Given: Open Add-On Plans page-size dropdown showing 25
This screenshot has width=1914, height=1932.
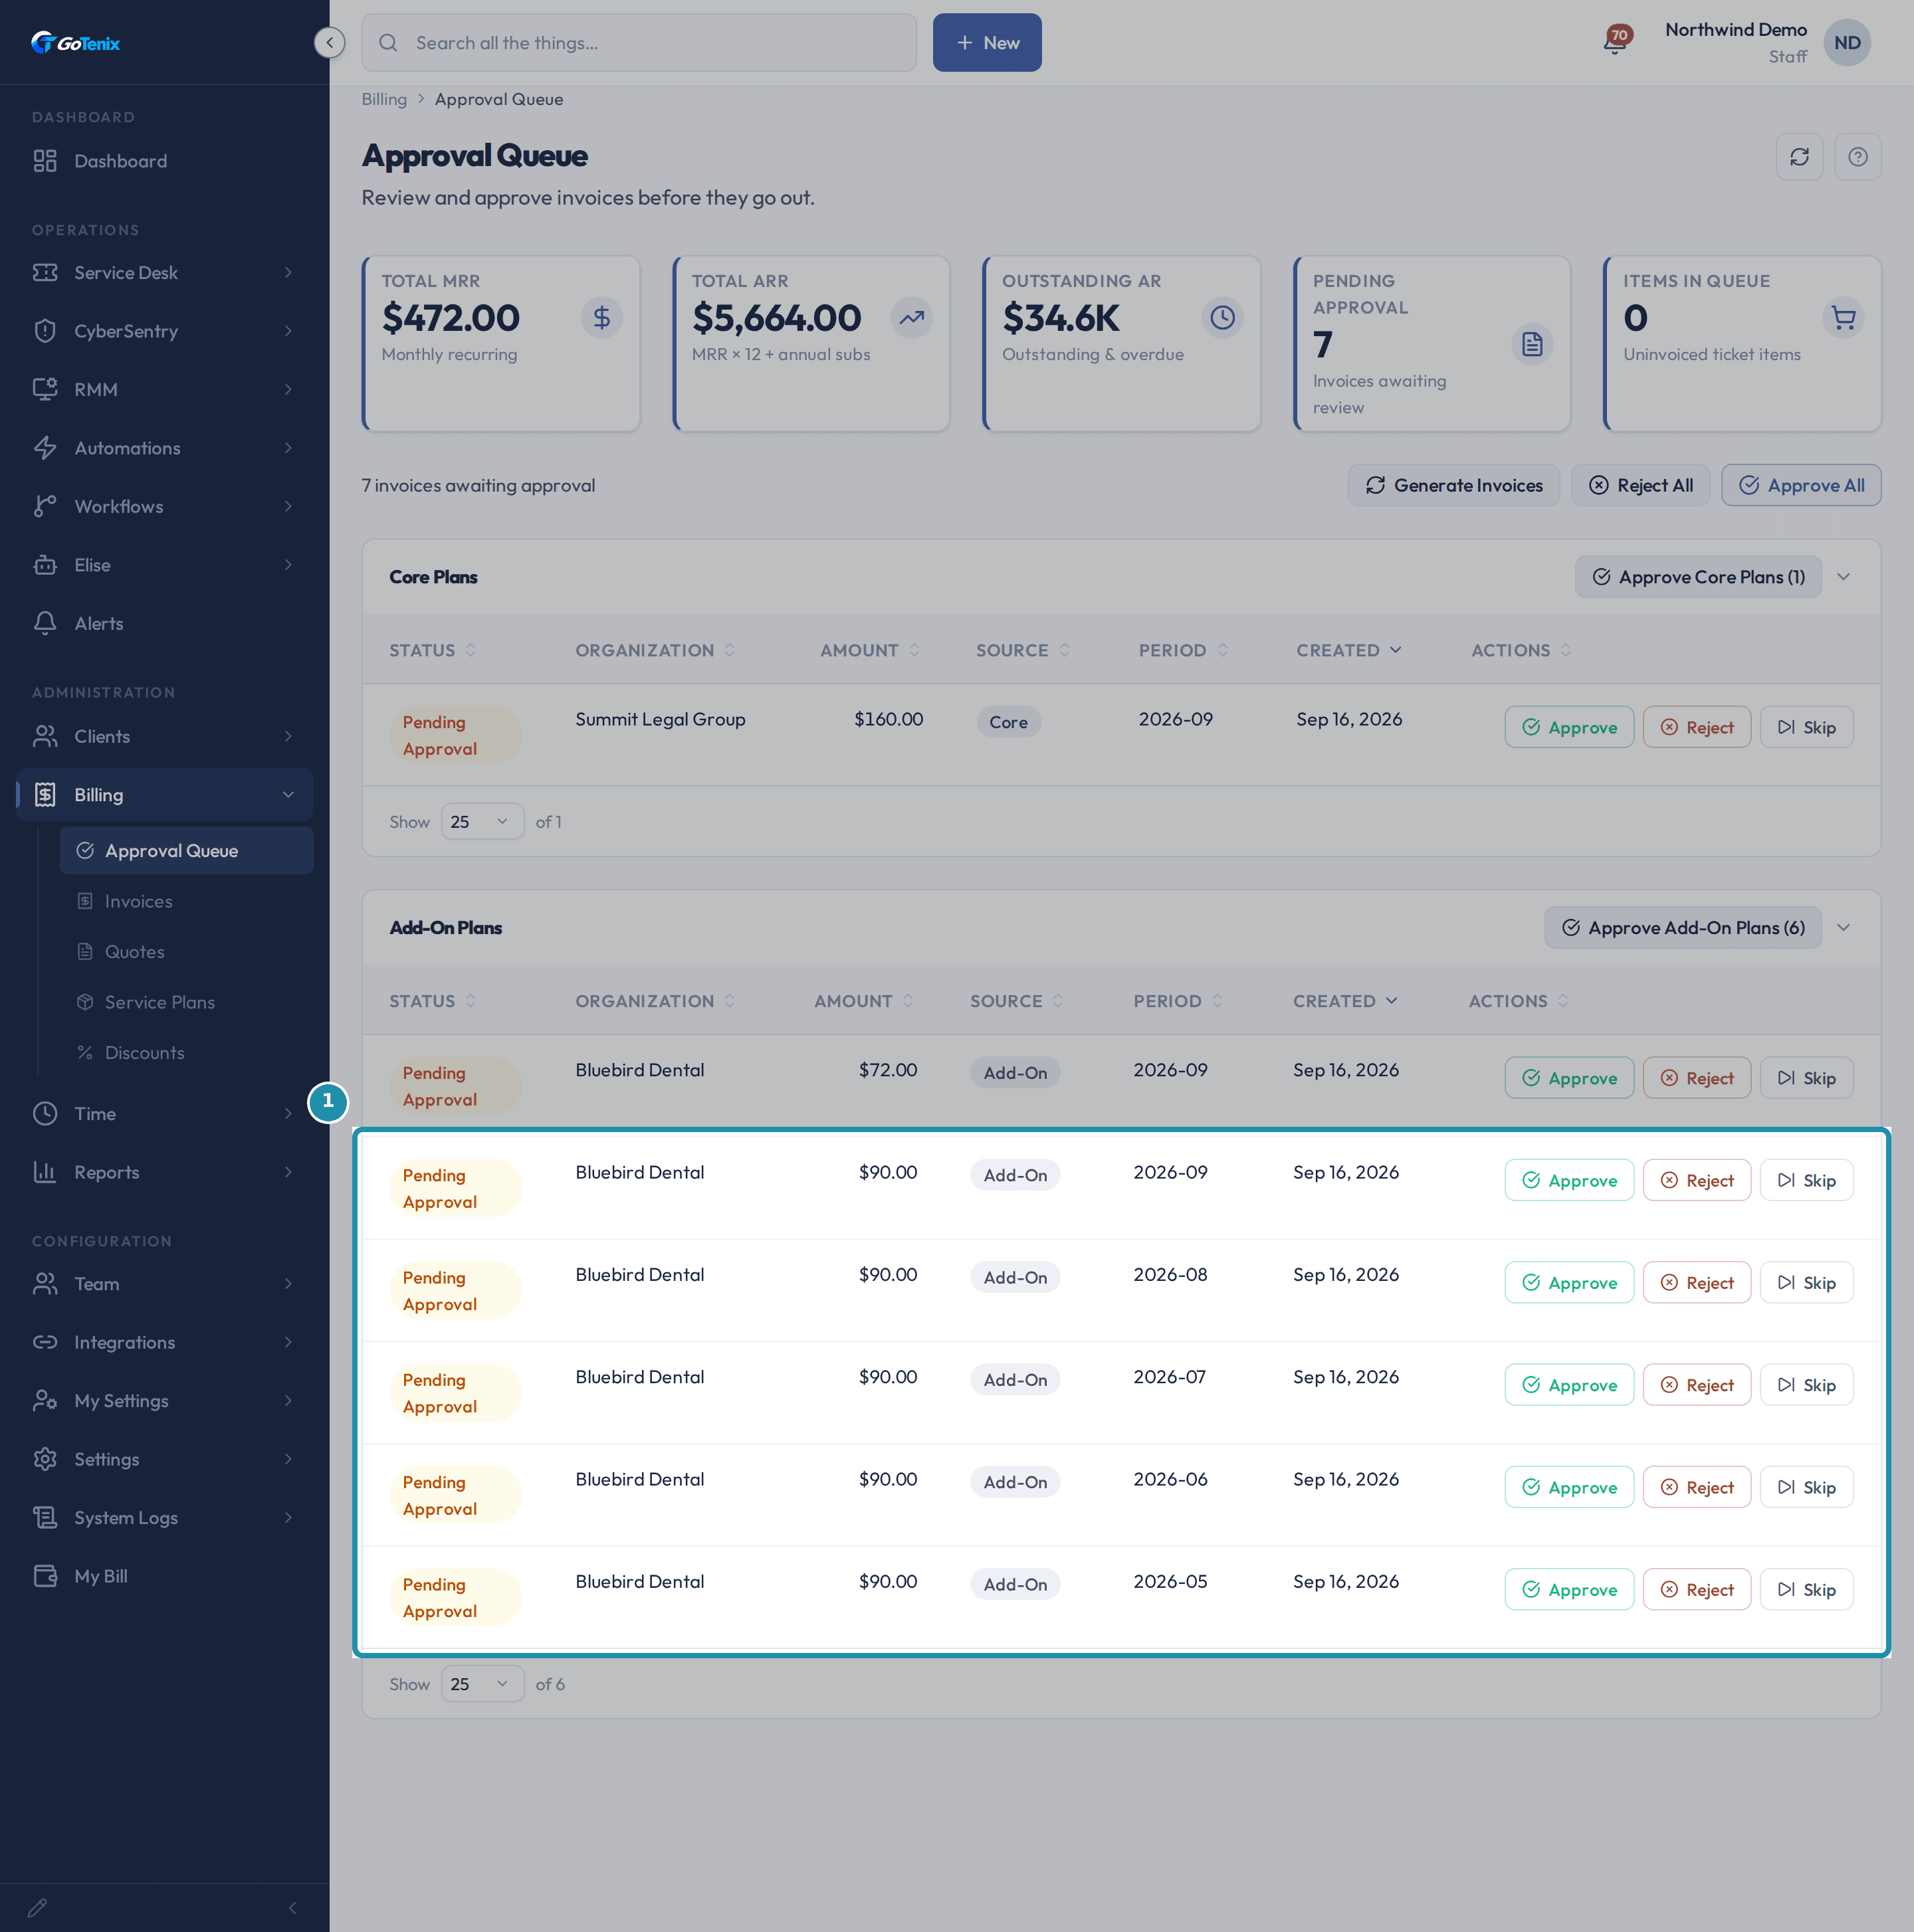Looking at the screenshot, I should click(x=482, y=1684).
